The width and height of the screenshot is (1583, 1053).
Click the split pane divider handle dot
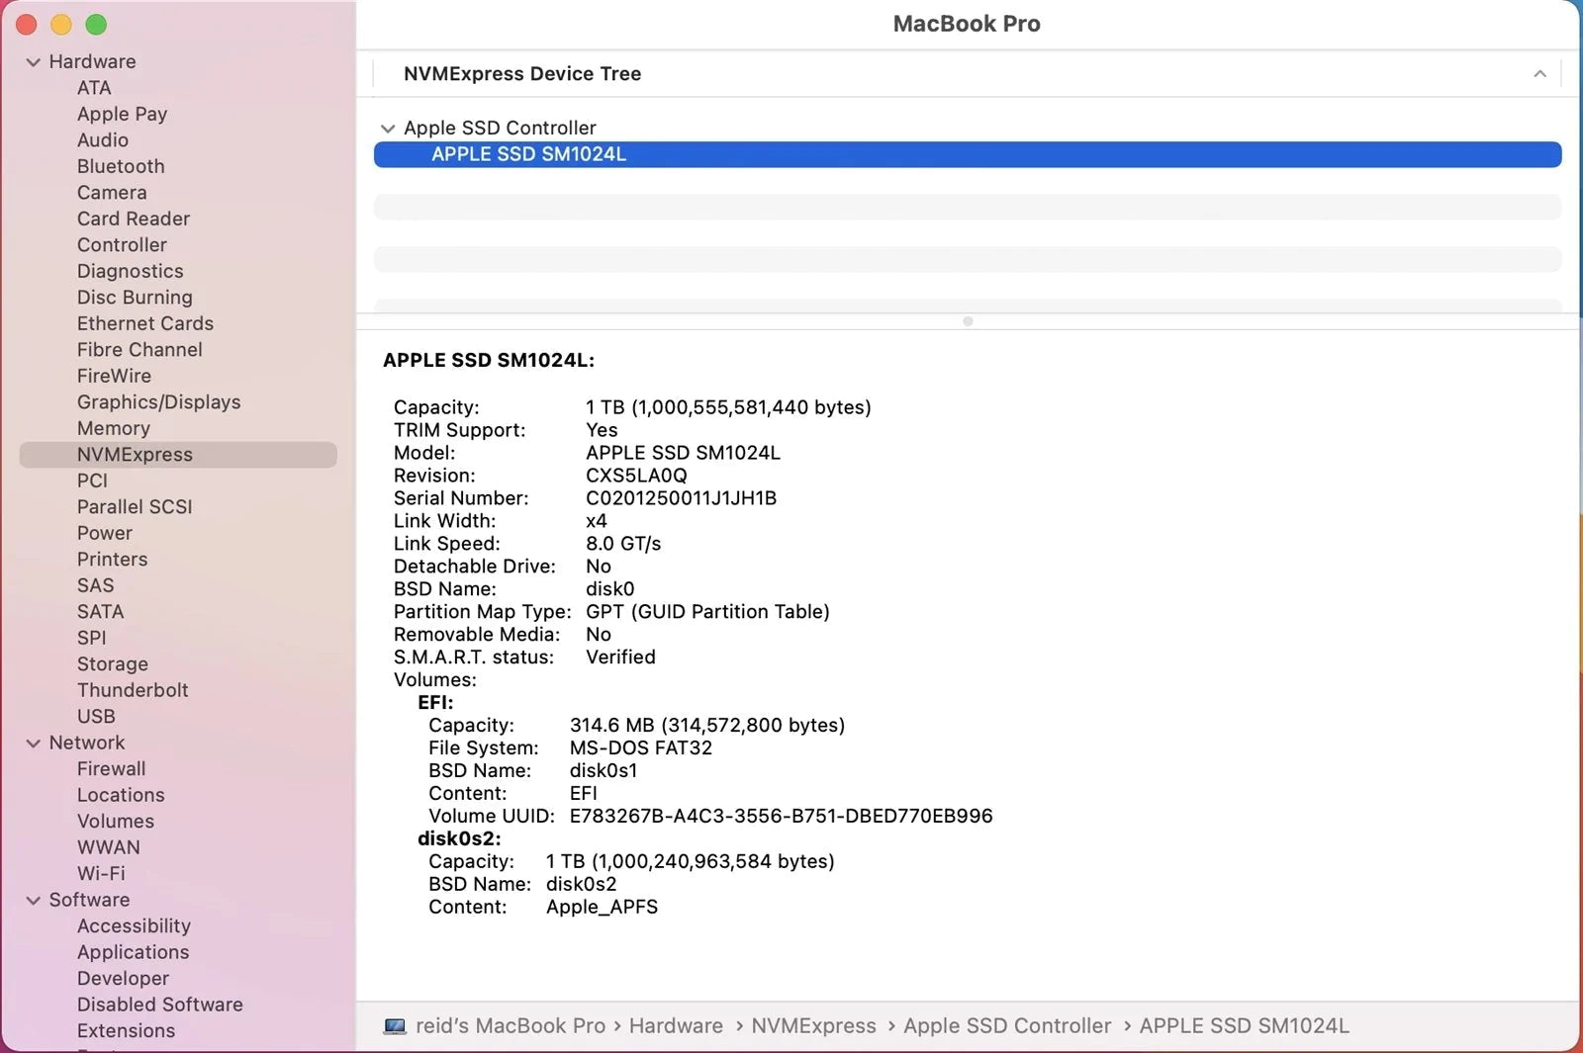pyautogui.click(x=968, y=321)
